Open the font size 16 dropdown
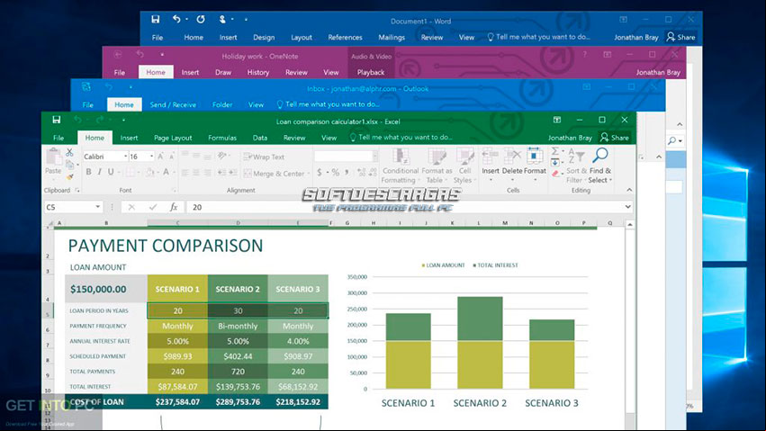 [x=151, y=157]
